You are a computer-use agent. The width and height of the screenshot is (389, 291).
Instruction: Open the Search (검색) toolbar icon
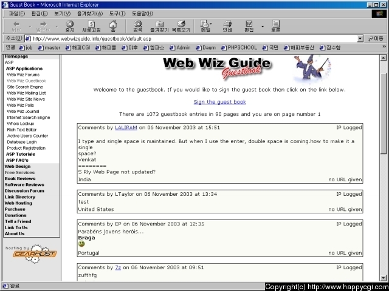tap(138, 26)
